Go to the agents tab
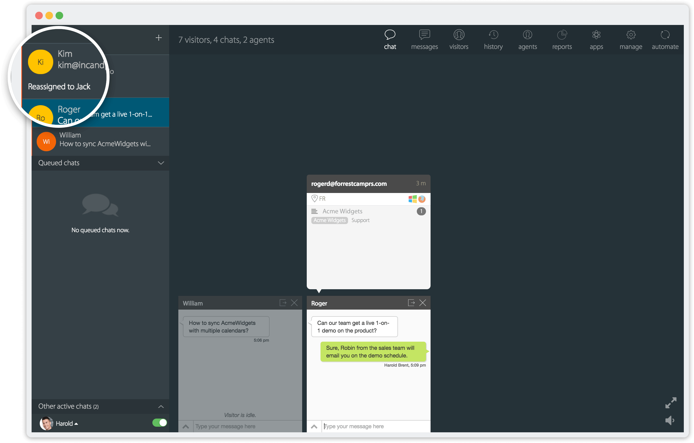694x443 pixels. coord(527,40)
